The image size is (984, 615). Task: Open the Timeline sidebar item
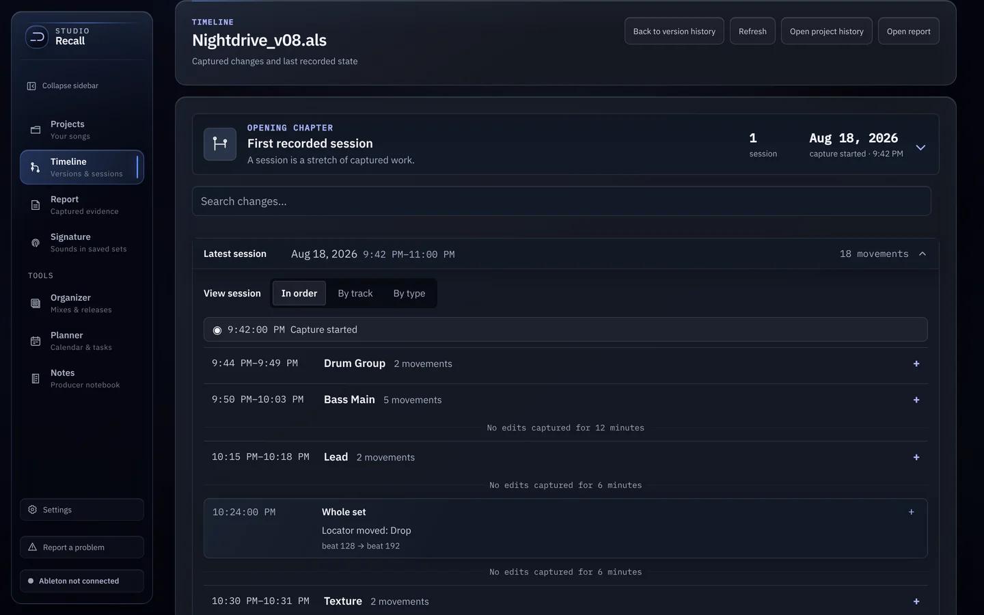[x=82, y=167]
